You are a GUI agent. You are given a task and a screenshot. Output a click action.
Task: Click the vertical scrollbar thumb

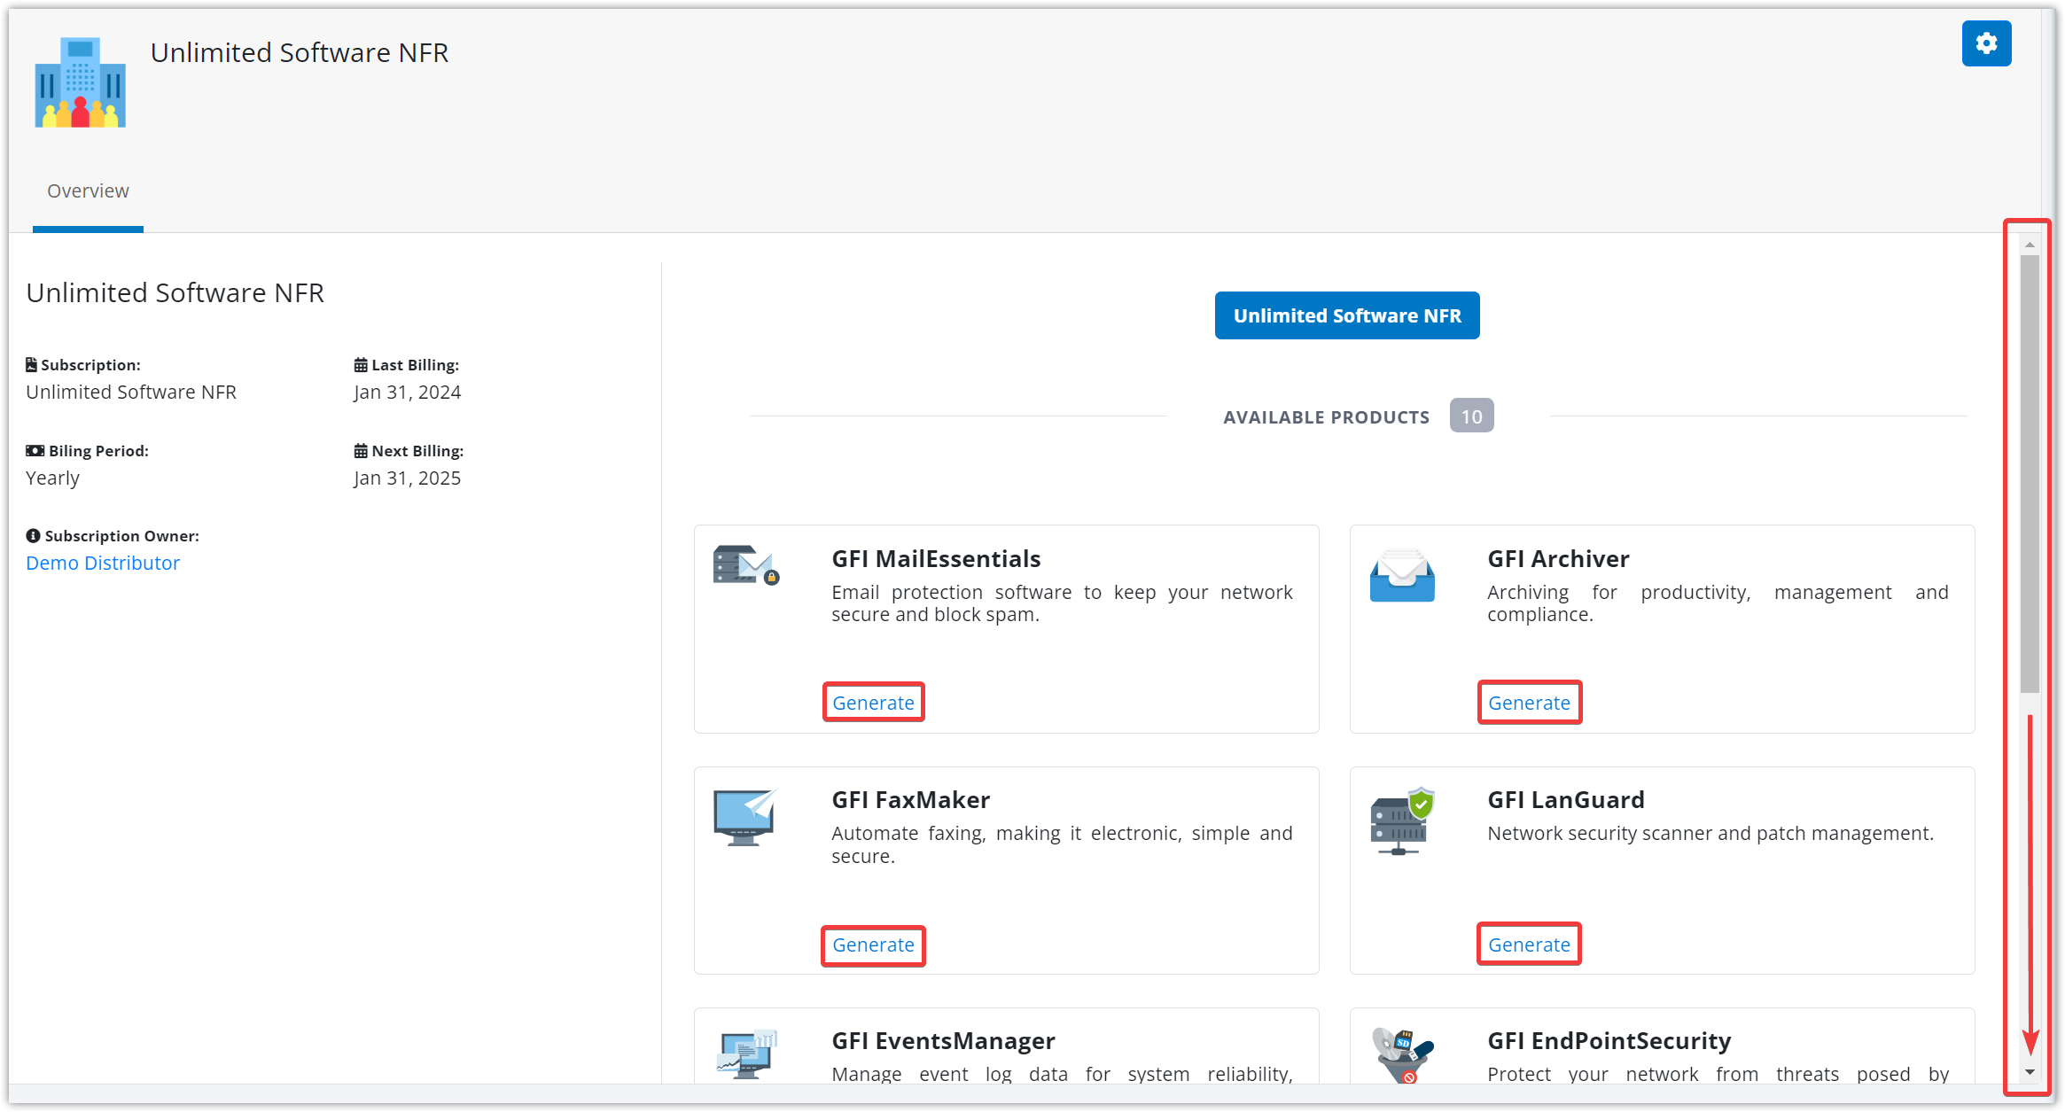2030,474
